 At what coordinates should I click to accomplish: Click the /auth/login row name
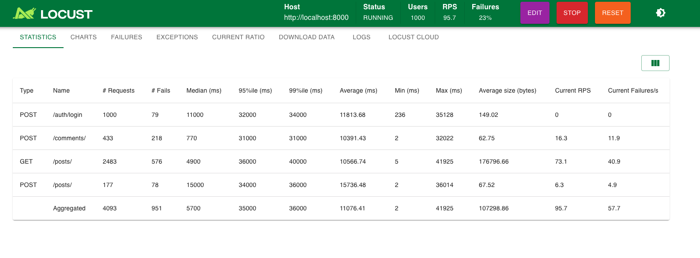(68, 115)
